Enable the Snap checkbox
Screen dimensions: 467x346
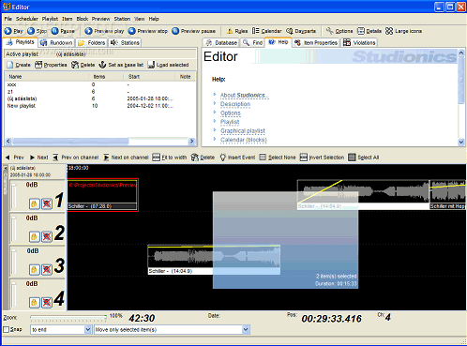coord(6,329)
